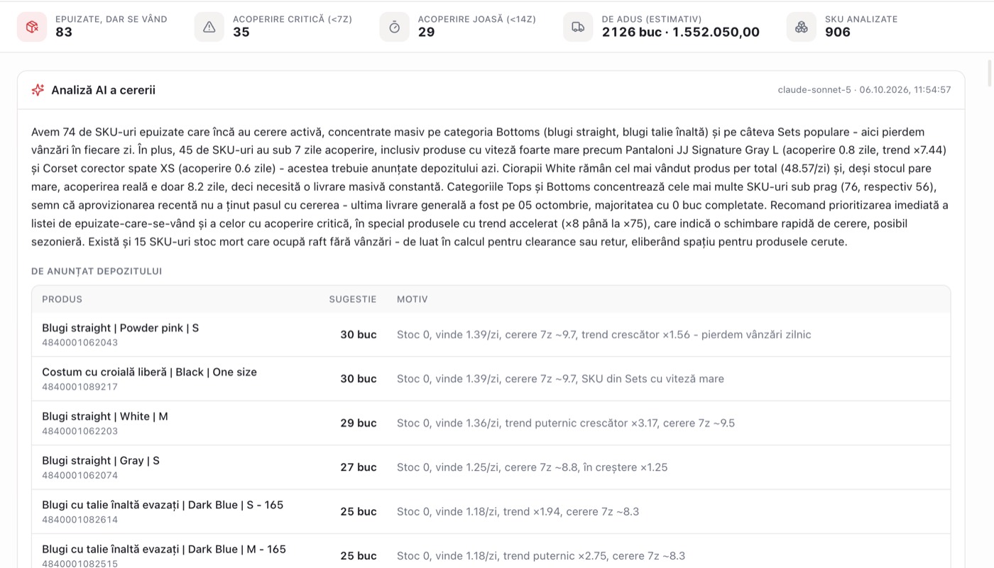
Task: Select the Blugi straight Powder pink S row
Action: (491, 335)
